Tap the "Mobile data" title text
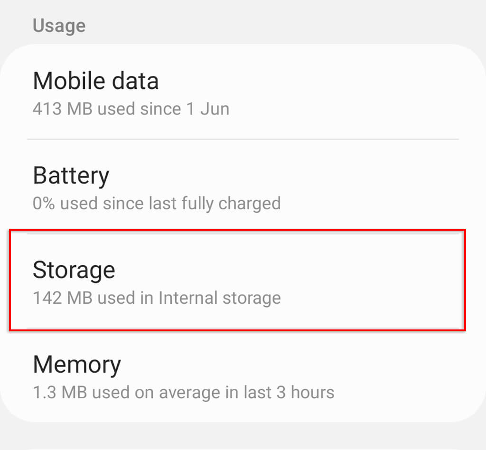The width and height of the screenshot is (486, 450). pos(95,81)
